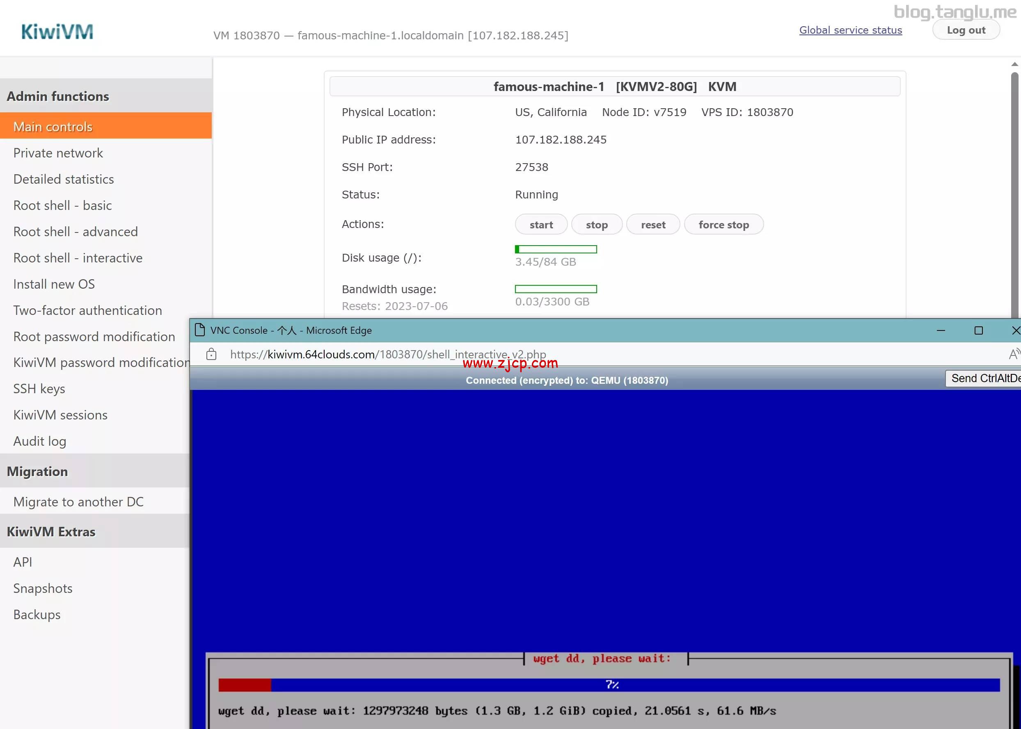Open Snapshots management icon
This screenshot has height=729, width=1021.
(43, 588)
